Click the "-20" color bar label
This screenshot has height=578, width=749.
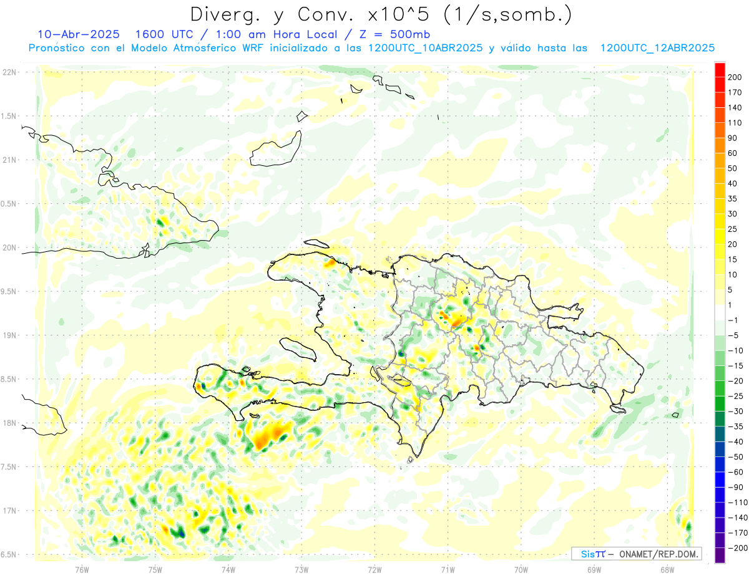tap(737, 381)
